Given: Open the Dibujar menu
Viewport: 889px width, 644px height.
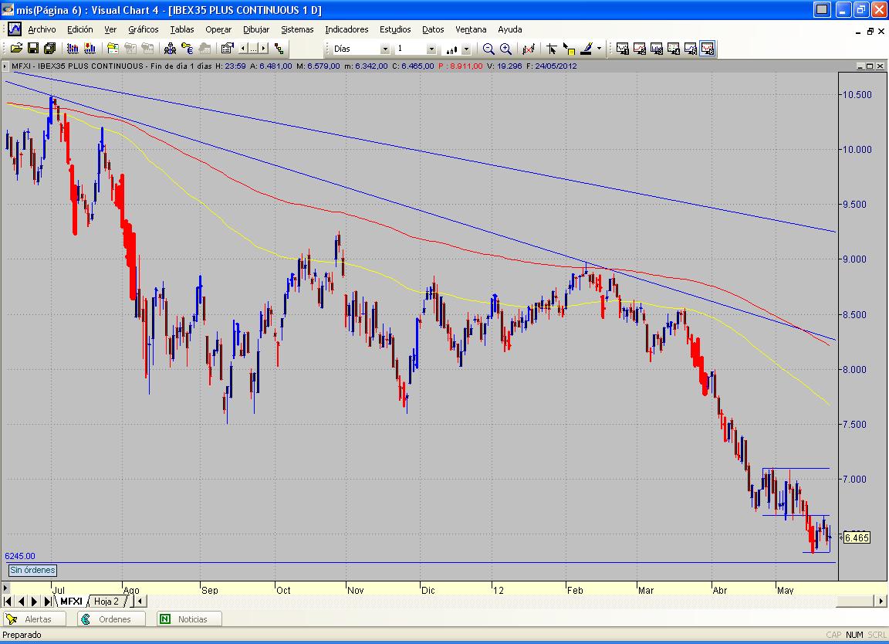Looking at the screenshot, I should 256,29.
